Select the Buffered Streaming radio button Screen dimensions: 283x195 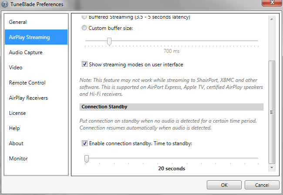pos(84,17)
